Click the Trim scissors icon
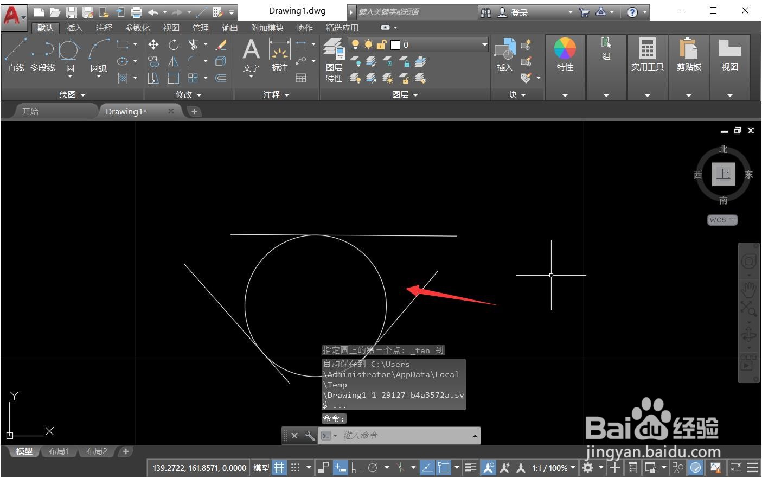The height and width of the screenshot is (478, 762). (193, 44)
